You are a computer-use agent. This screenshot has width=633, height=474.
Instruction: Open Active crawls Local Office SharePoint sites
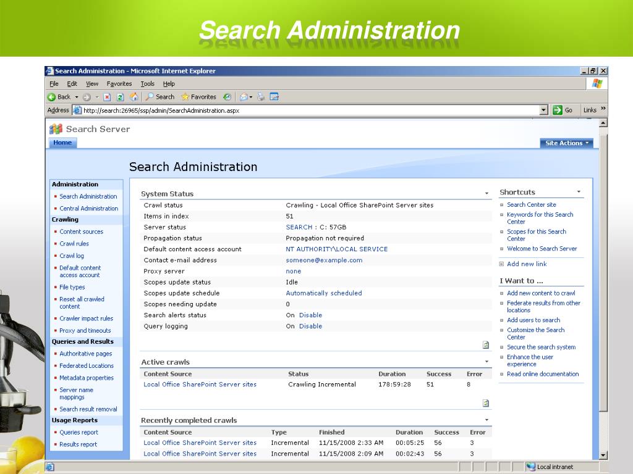pyautogui.click(x=200, y=385)
